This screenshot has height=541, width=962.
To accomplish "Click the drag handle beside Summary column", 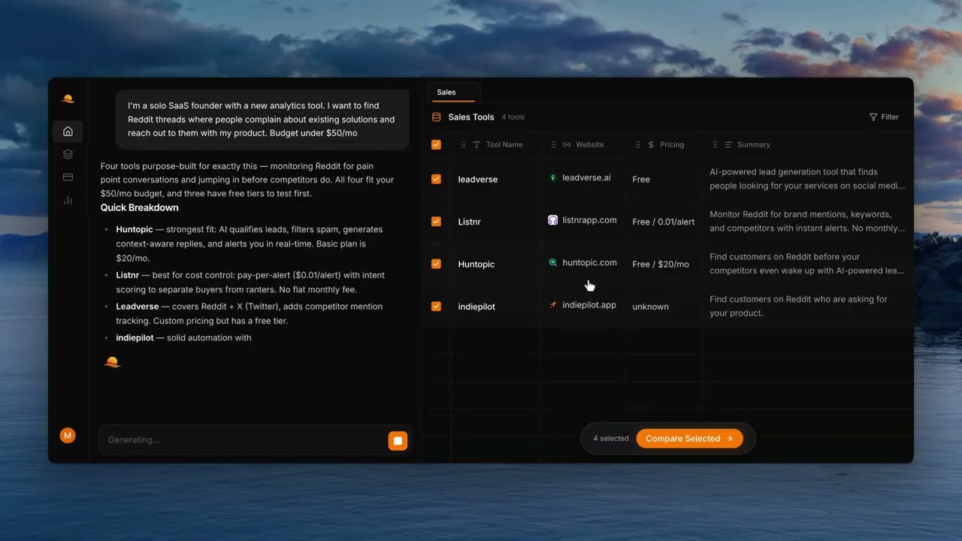I will 715,145.
